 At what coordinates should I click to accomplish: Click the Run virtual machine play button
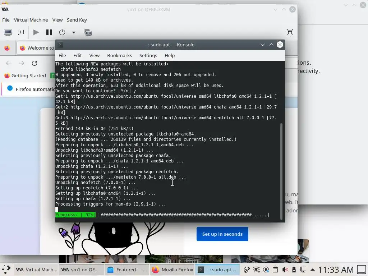[x=36, y=32]
